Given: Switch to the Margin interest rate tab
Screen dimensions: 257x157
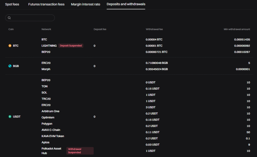Looking at the screenshot, I should pos(85,4).
